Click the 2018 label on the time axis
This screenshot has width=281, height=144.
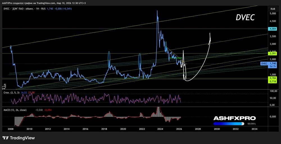click(104, 129)
